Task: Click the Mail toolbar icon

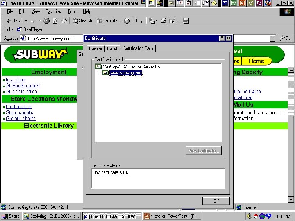Action: (152, 21)
